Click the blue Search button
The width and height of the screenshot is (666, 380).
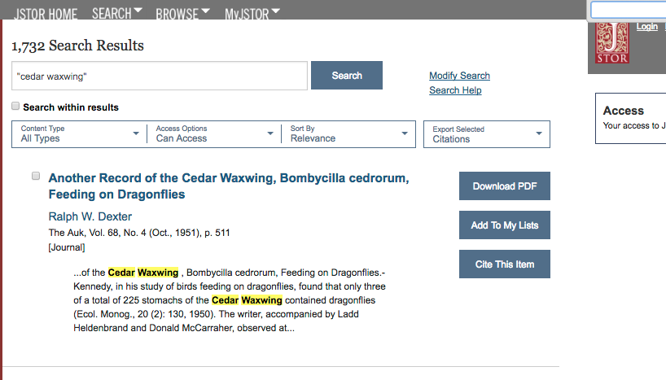point(347,75)
